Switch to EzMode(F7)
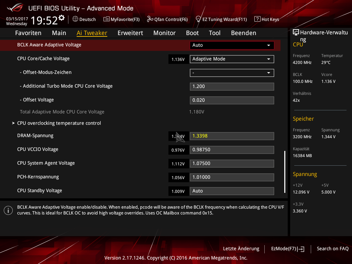The image size is (352, 264). [x=288, y=249]
